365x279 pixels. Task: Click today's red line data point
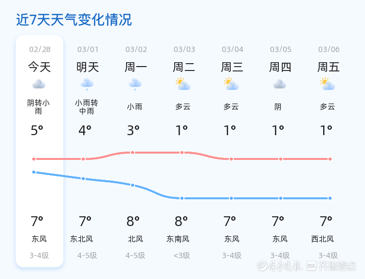coord(34,159)
